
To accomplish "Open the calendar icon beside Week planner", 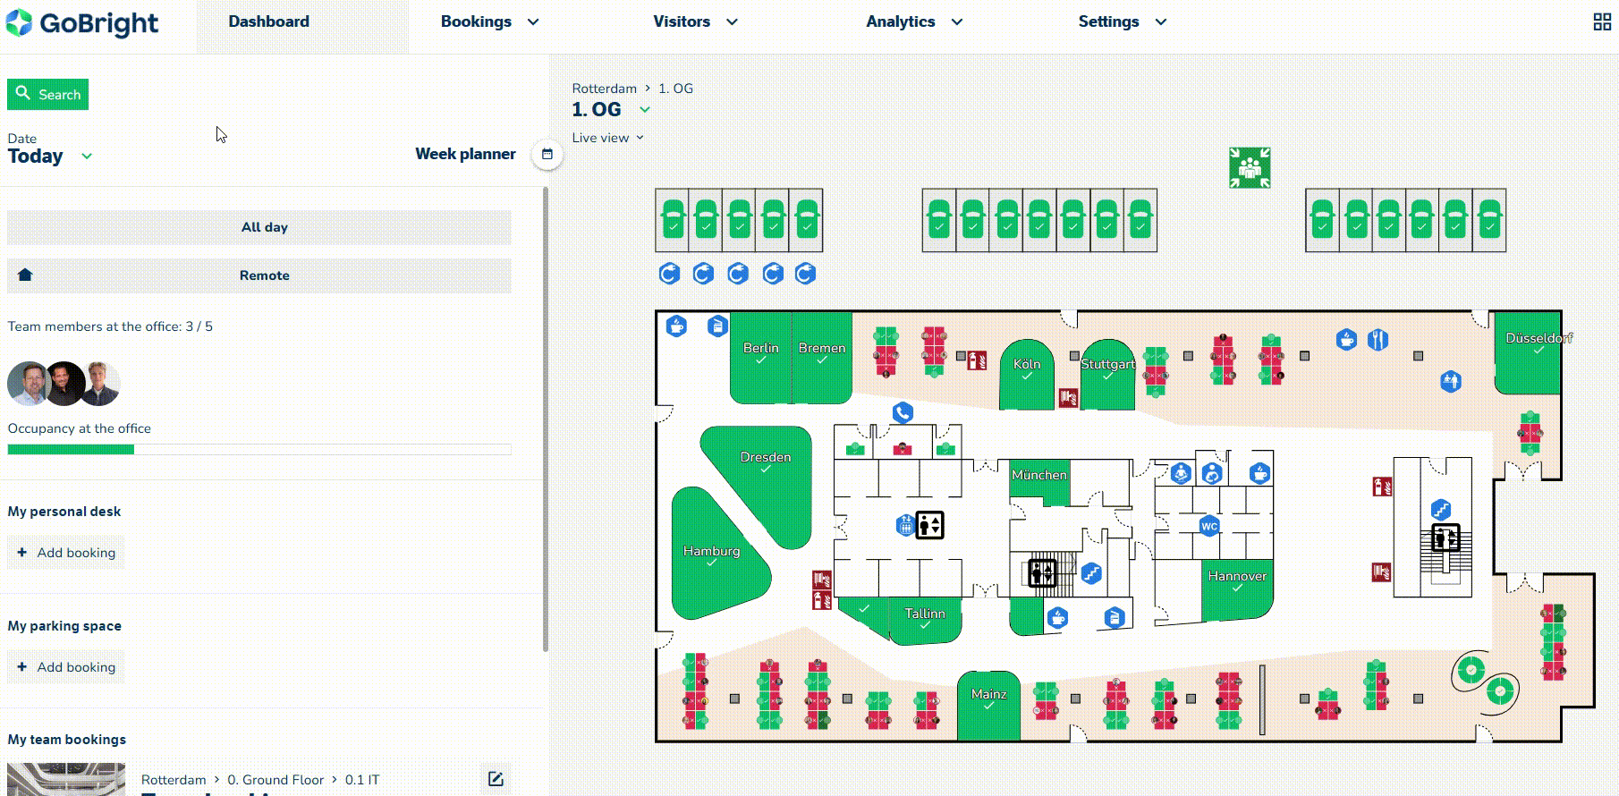I will coord(547,154).
